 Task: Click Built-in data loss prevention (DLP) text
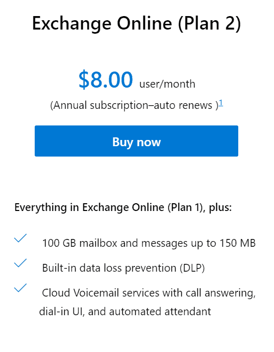pos(123,268)
